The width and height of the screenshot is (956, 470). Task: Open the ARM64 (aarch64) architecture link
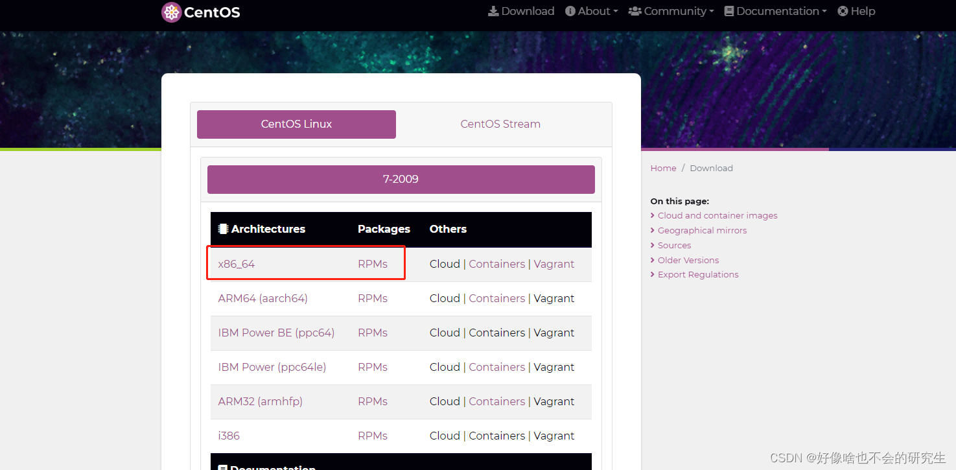point(262,298)
